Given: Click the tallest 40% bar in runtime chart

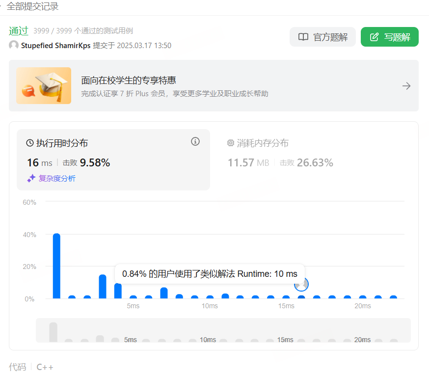Looking at the screenshot, I should point(56,266).
